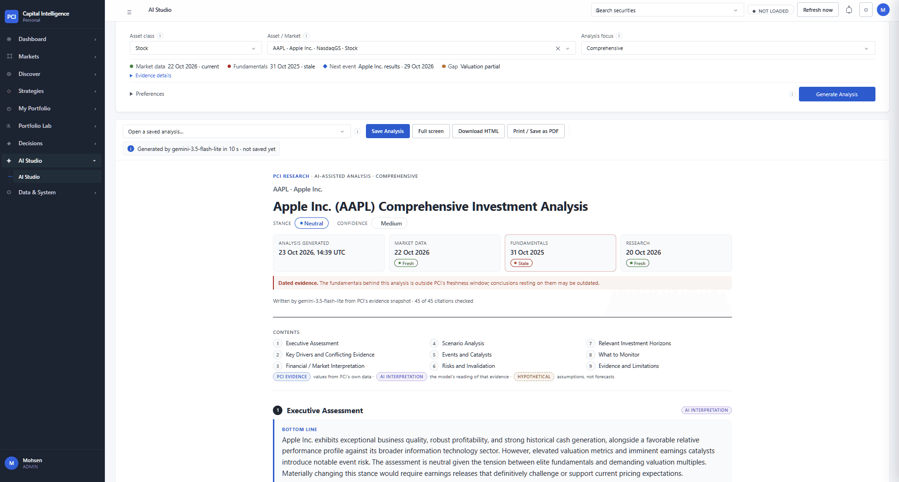Open the user avatar M menu

click(x=883, y=10)
